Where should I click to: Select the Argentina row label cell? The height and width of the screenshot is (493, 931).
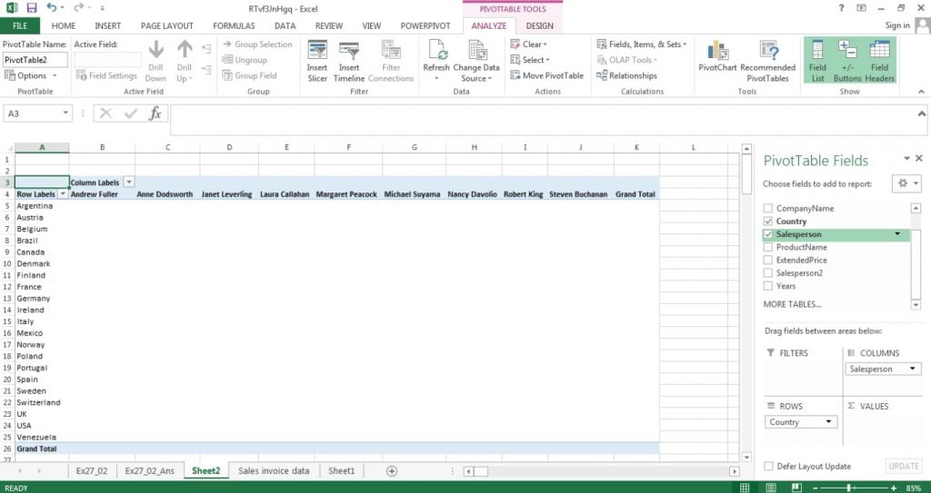(x=42, y=206)
